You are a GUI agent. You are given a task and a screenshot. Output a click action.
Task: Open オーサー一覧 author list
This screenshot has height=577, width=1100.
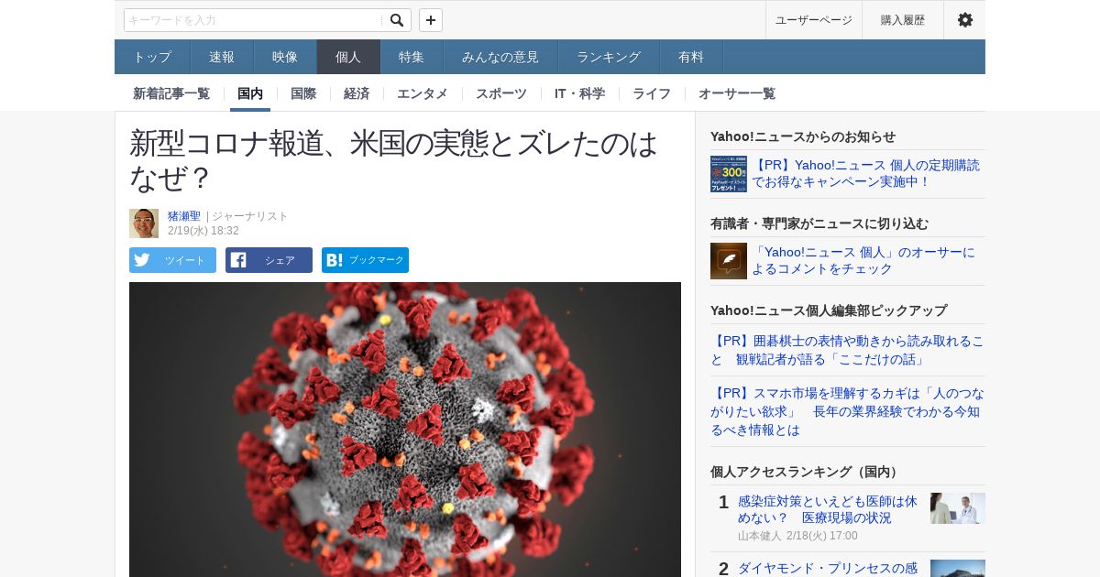pyautogui.click(x=737, y=93)
